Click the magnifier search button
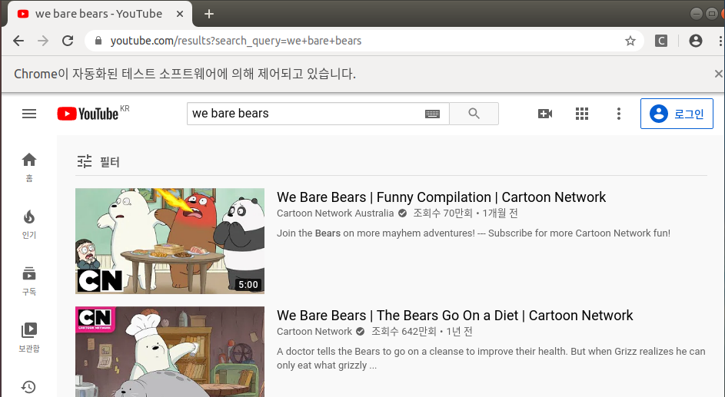The height and width of the screenshot is (397, 725). [x=474, y=114]
